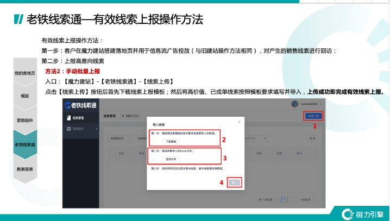The height and width of the screenshot is (221, 390).
Task: Open the second filter dropdown beside 全部落地页
Action: (x=141, y=138)
